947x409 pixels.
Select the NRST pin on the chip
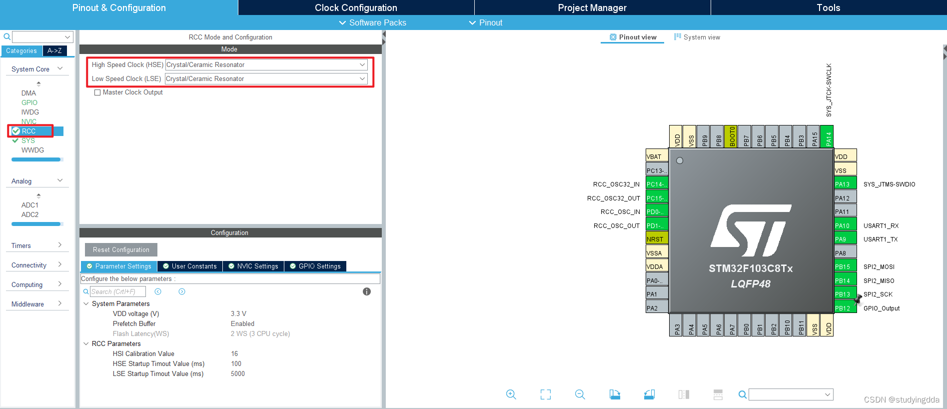(x=657, y=239)
